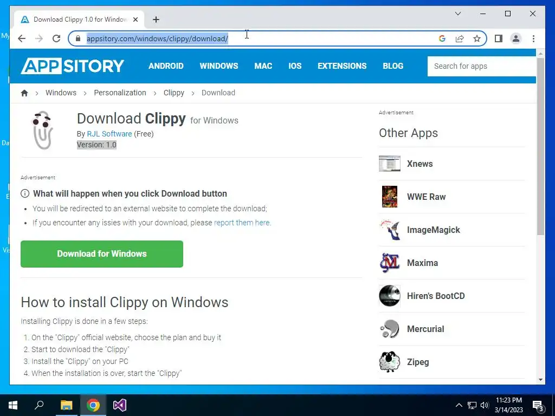Go to the Personalization breadcrumb
Viewport: 555px width, 416px height.
(120, 93)
